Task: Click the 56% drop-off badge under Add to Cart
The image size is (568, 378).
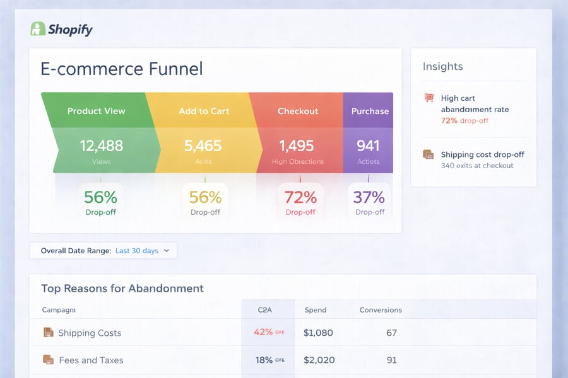Action: [x=204, y=202]
